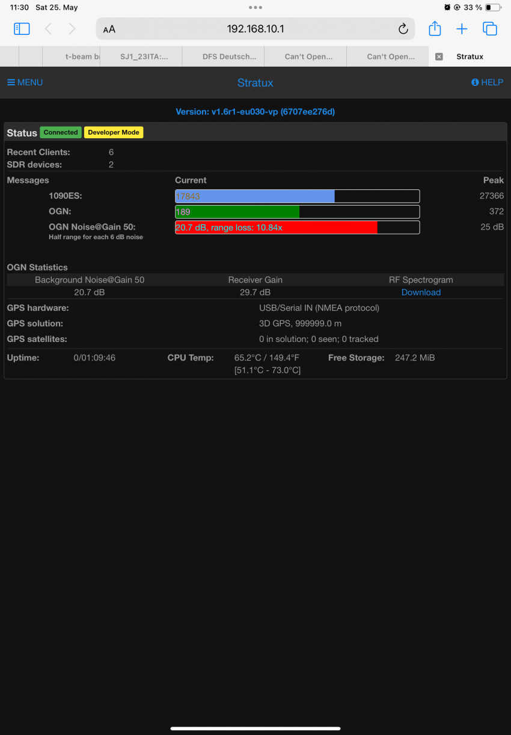
Task: Click the 1090ES peak value 27366
Action: [491, 196]
